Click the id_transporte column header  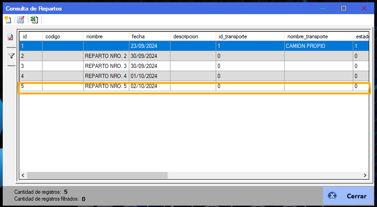point(250,36)
